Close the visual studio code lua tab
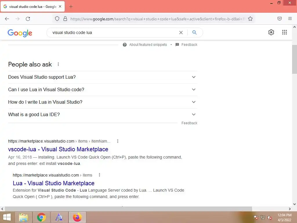Screen dimensions: 297x223 [60, 6]
